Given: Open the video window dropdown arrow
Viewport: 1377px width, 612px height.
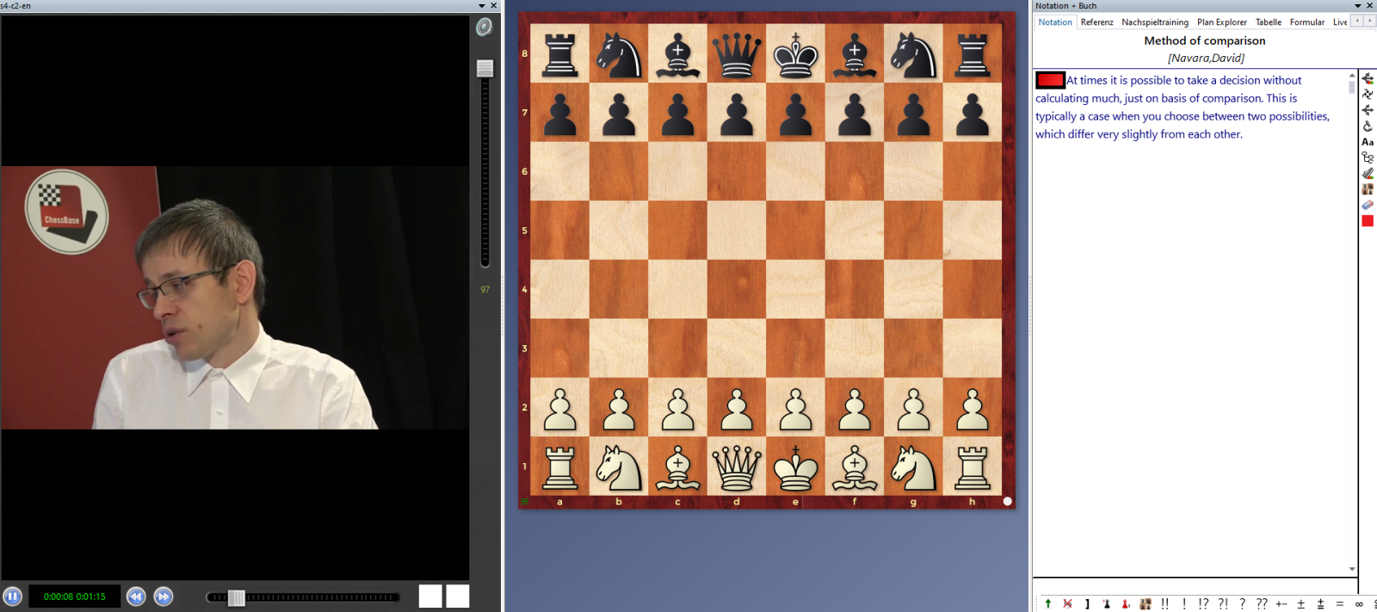Looking at the screenshot, I should pyautogui.click(x=482, y=6).
